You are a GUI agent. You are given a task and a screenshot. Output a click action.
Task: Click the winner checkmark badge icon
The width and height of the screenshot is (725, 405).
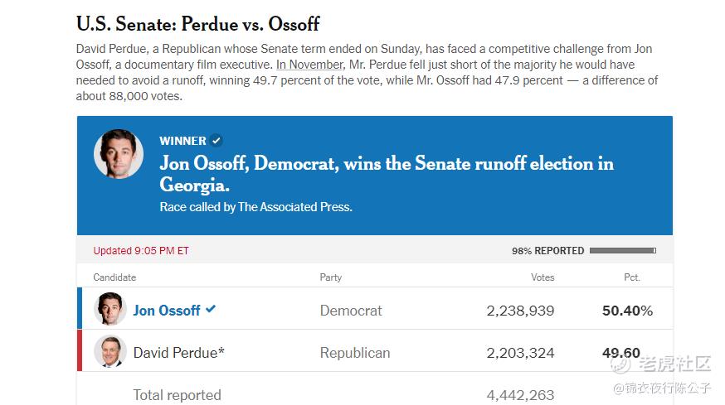[216, 141]
